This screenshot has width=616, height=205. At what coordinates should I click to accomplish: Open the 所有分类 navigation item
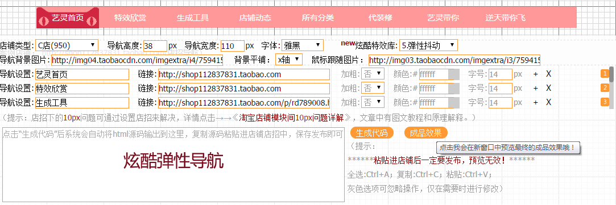coord(317,18)
